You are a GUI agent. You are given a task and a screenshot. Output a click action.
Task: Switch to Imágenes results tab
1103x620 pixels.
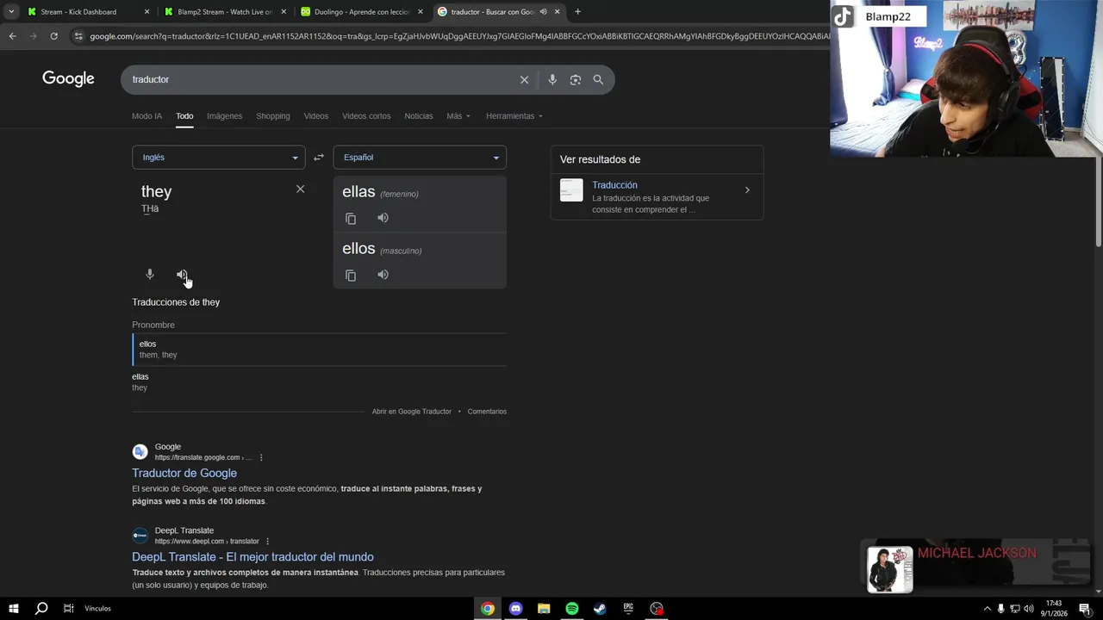[225, 116]
